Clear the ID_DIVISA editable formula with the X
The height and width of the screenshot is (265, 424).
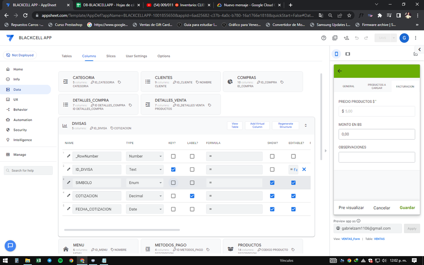coord(304,169)
